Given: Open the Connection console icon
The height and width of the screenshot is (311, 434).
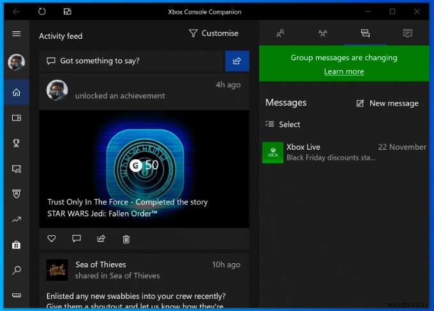Looking at the screenshot, I should (17, 295).
